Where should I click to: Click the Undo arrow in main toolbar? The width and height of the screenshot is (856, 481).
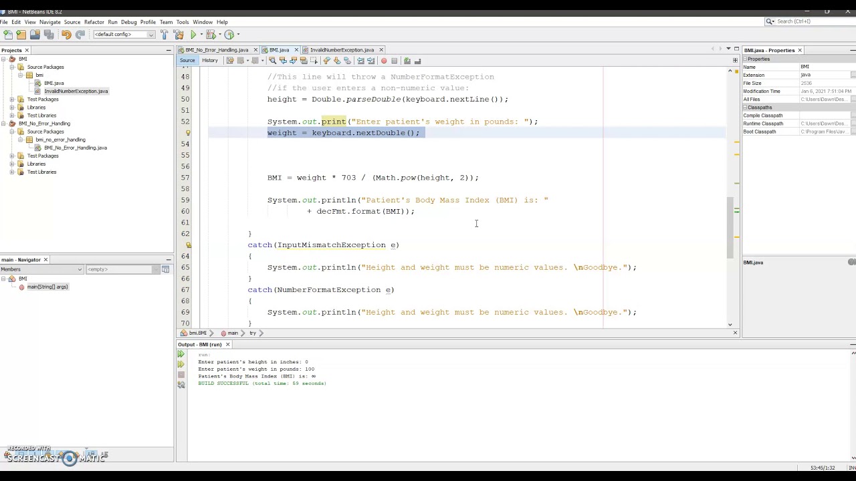[x=66, y=35]
